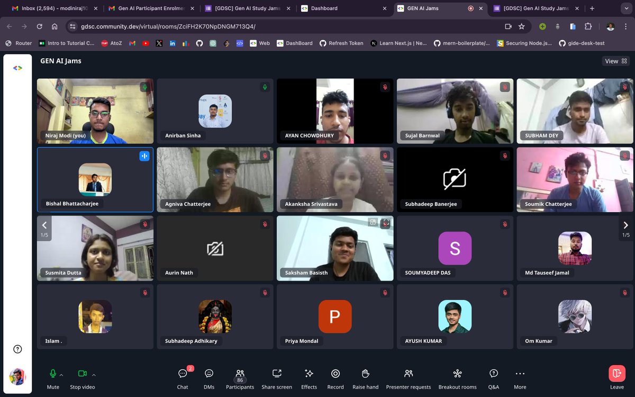Reload the current page
635x397 pixels.
pos(40,26)
